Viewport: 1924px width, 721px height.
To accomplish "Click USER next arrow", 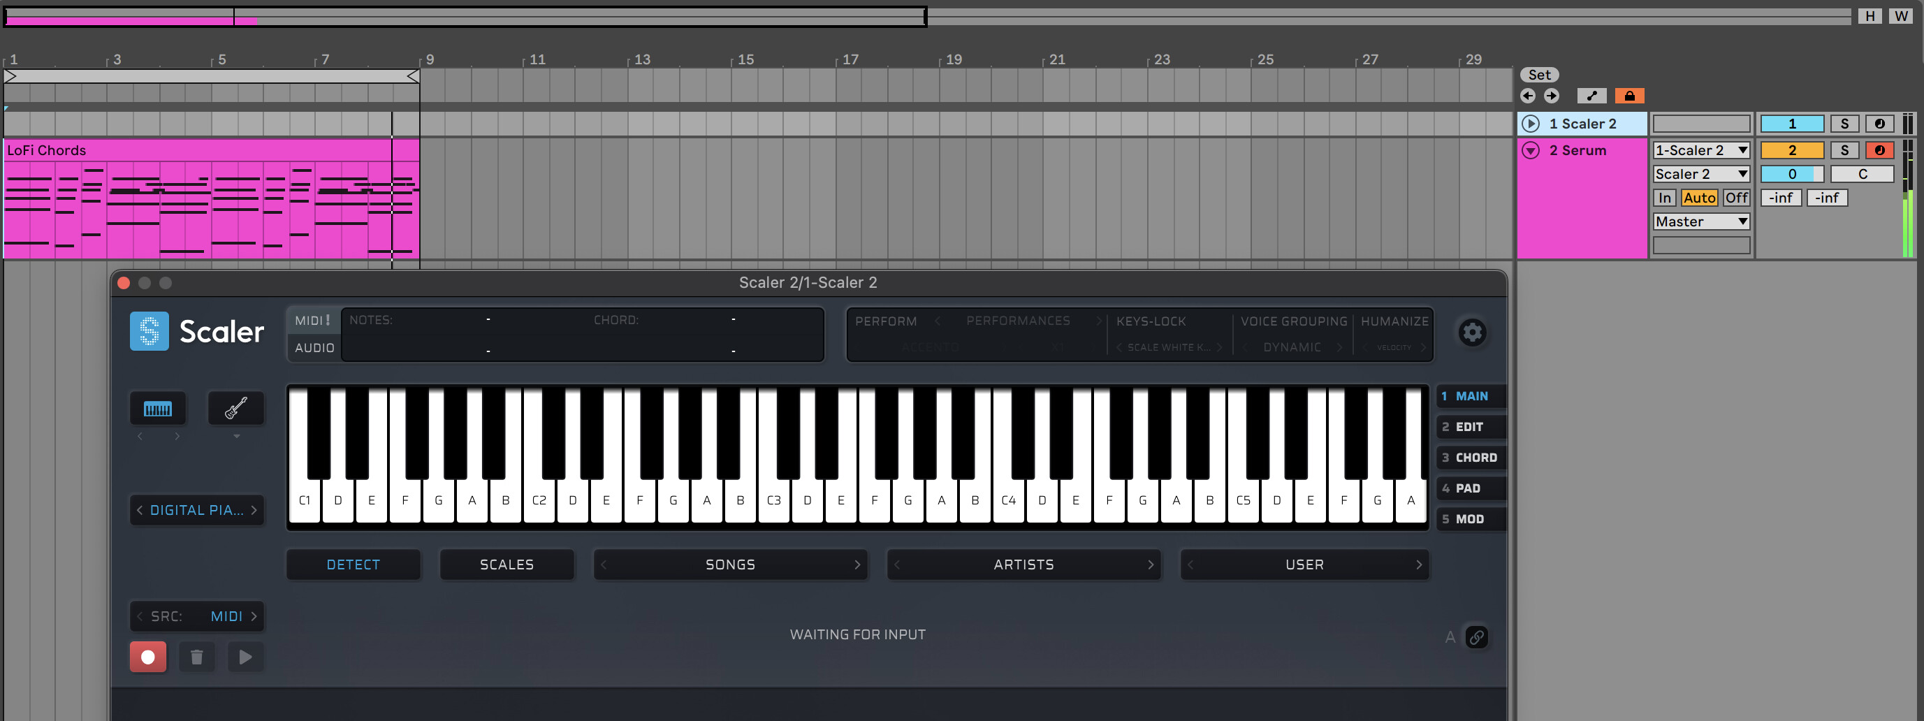I will (1418, 565).
